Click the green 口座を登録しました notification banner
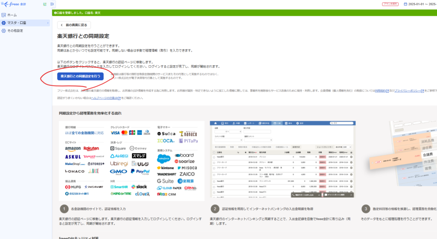This screenshot has width=437, height=239. click(x=245, y=13)
